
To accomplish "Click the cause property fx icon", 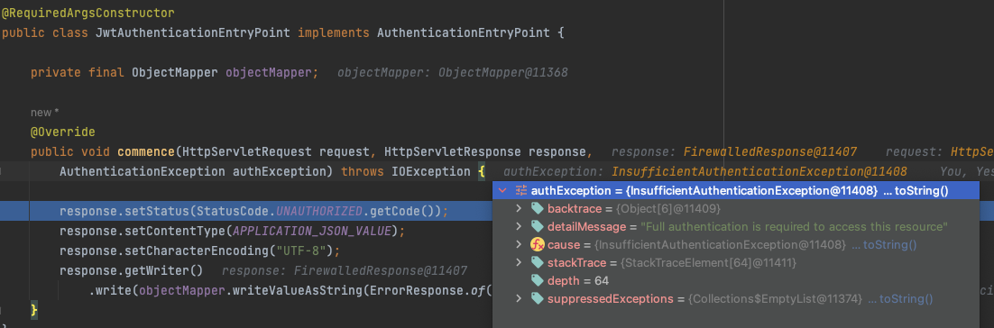I will coord(537,244).
